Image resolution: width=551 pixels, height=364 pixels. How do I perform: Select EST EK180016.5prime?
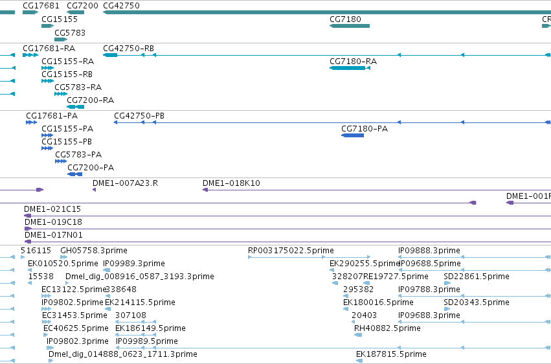346,309
